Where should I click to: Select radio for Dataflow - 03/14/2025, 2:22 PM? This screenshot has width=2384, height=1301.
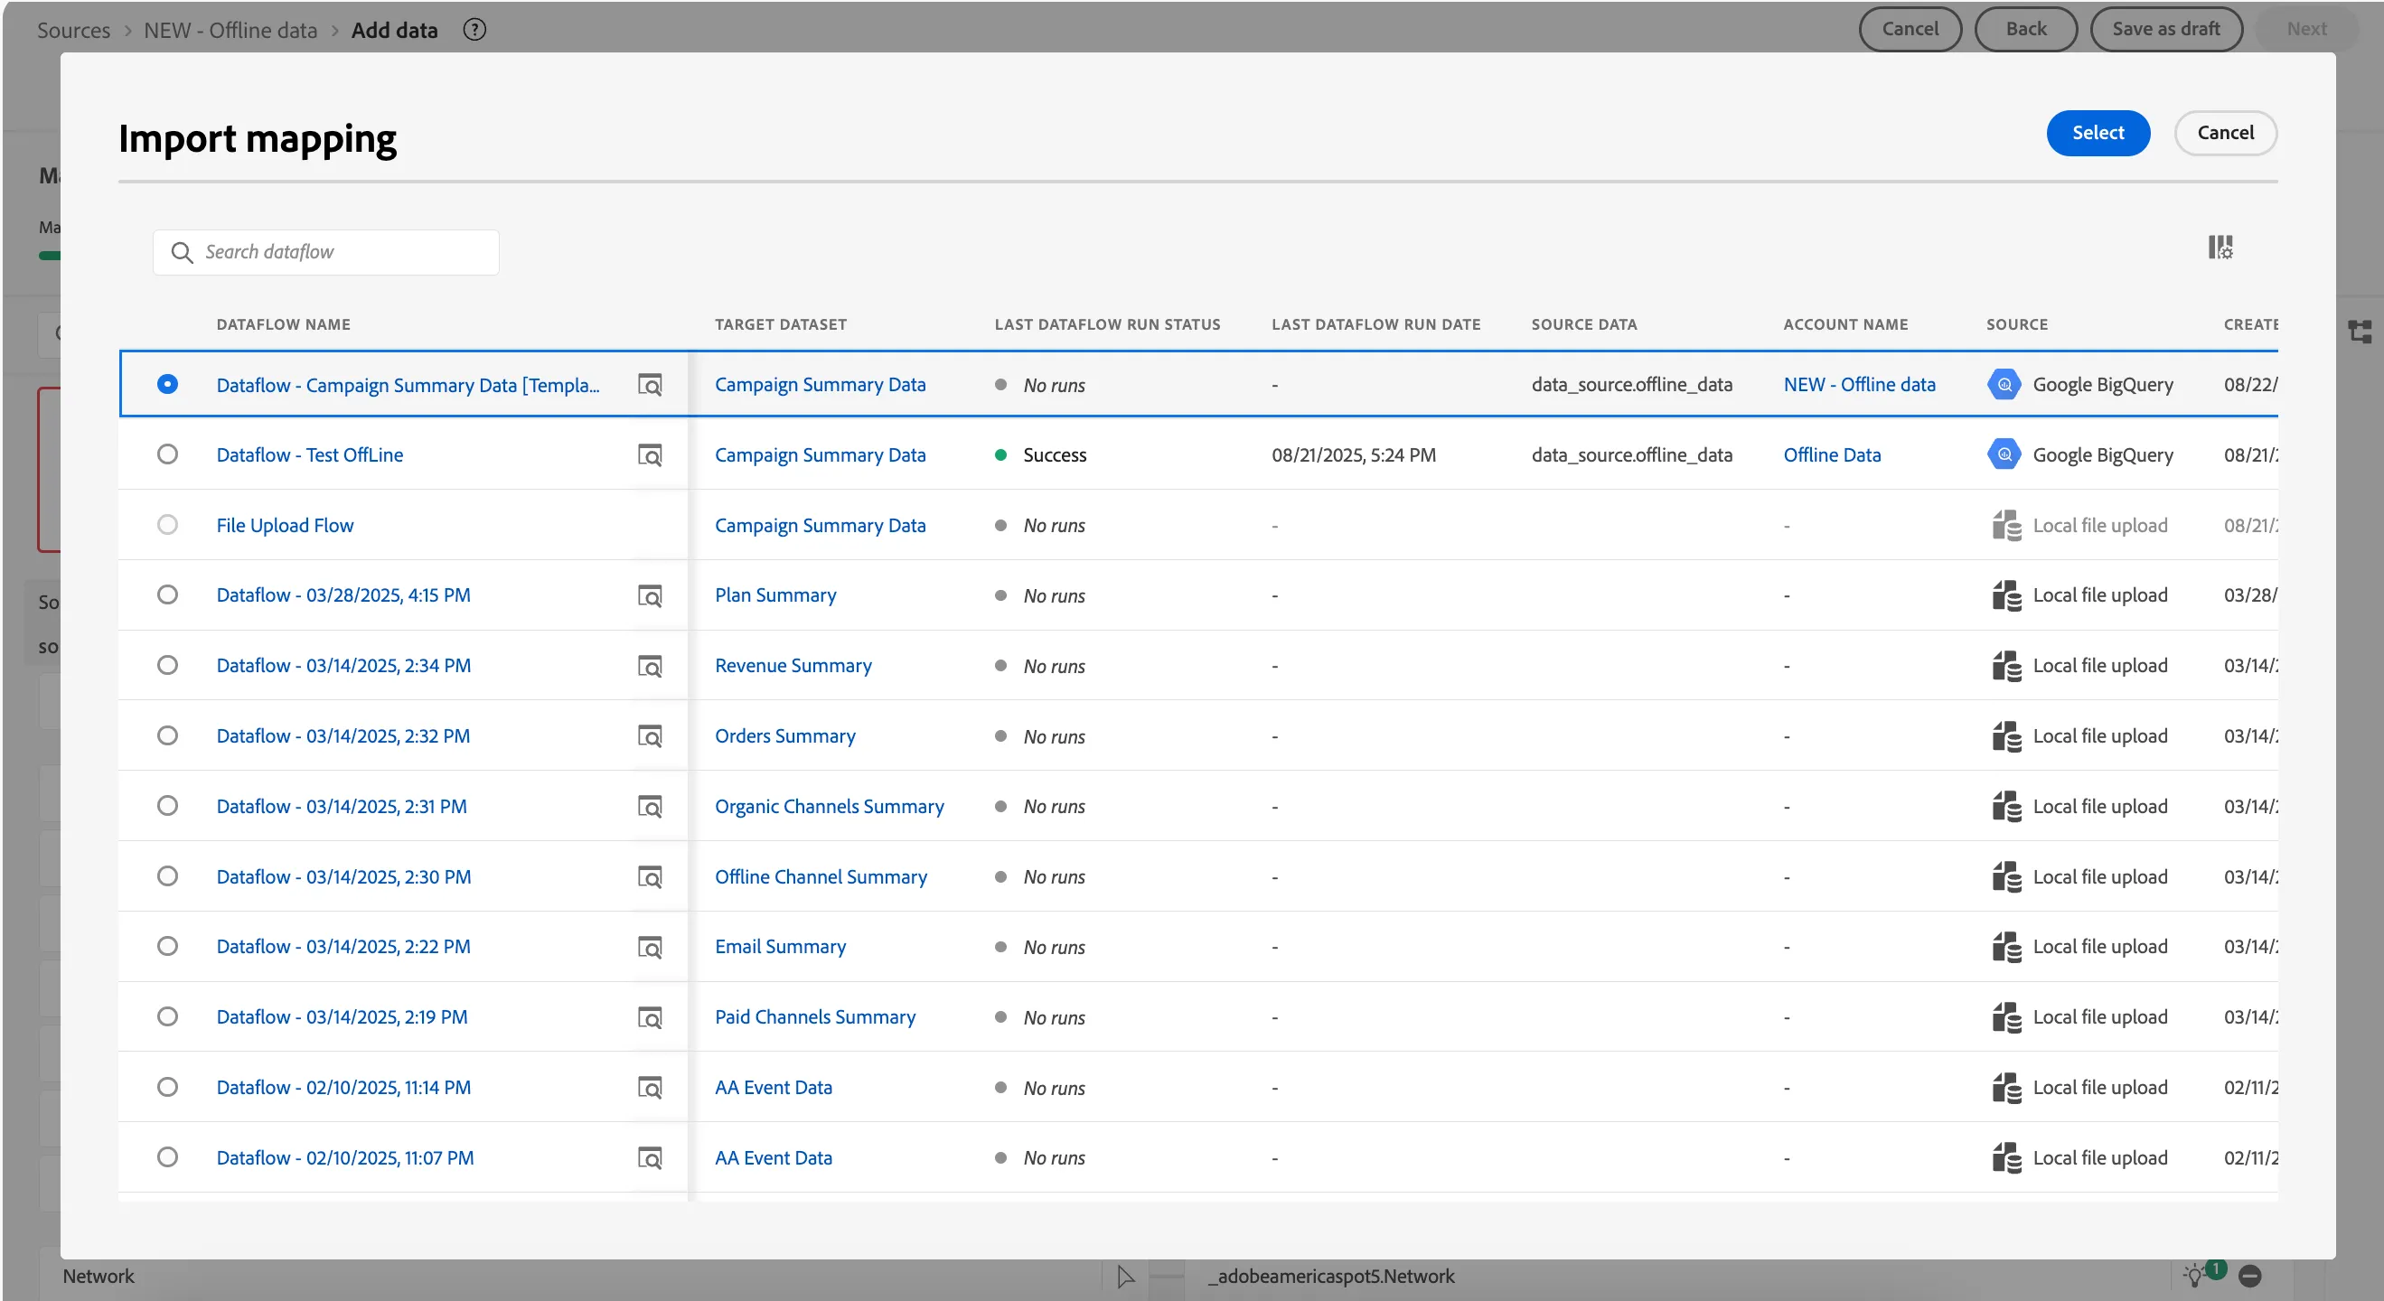coord(167,947)
